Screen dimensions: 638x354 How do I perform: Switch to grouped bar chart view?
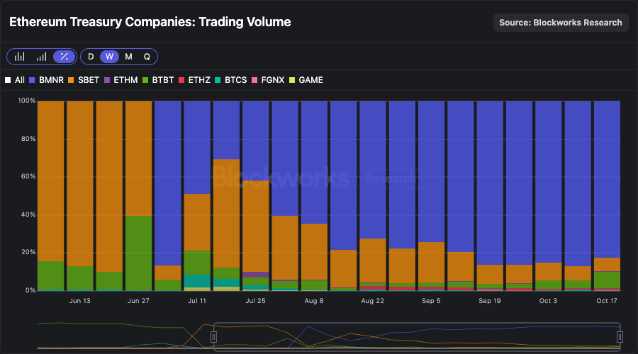tap(20, 57)
